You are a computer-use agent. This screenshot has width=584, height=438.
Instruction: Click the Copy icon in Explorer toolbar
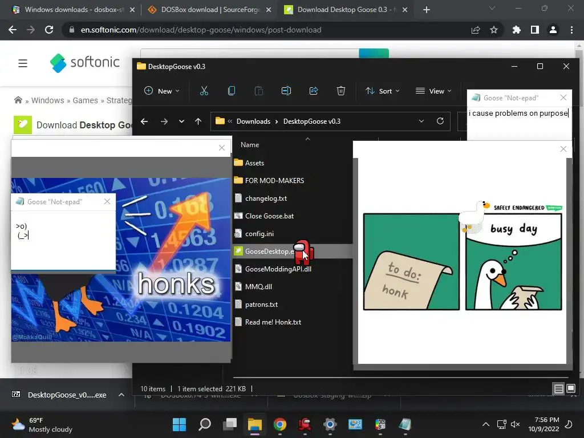click(232, 91)
